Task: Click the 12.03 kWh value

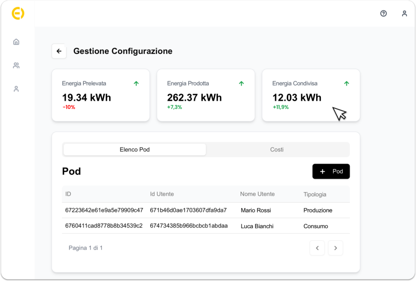Action: (x=297, y=97)
